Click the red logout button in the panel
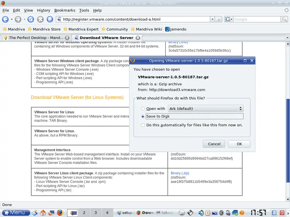The width and height of the screenshot is (290, 217). point(282,213)
